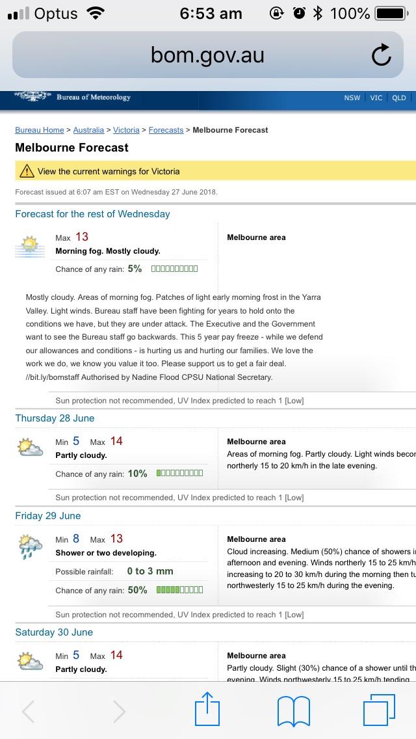Open the QLD state tab

coord(398,98)
